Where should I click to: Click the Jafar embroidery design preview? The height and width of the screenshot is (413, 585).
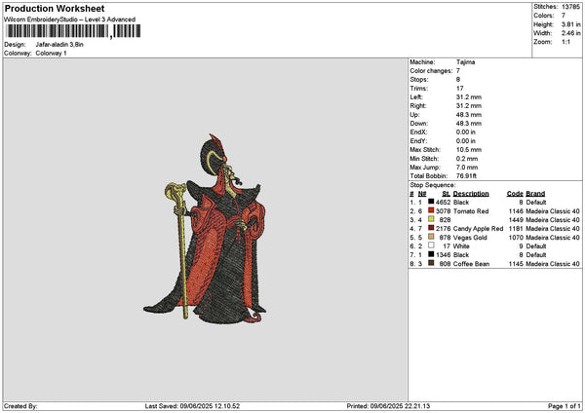205,229
